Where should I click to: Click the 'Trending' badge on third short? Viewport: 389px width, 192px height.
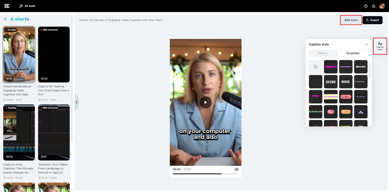[11, 108]
